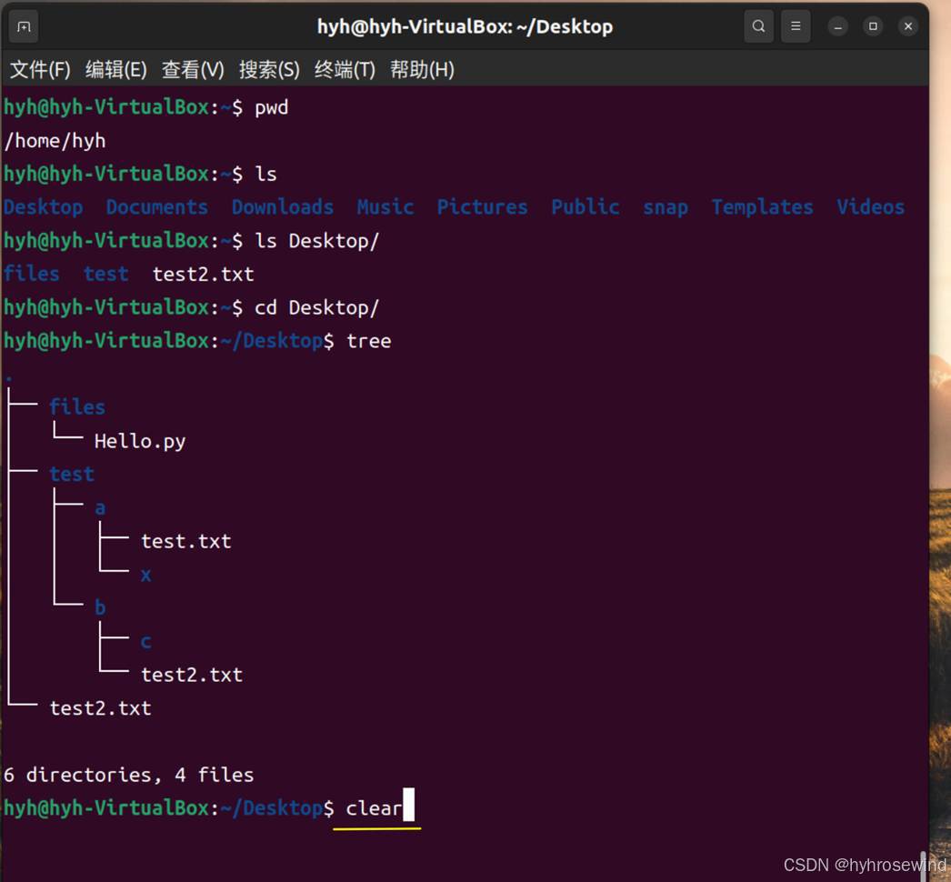951x882 pixels.
Task: Click the 'ls Desktop/' command text
Action: pyautogui.click(x=316, y=241)
